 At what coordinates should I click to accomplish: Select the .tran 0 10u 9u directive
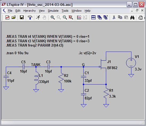(17, 53)
